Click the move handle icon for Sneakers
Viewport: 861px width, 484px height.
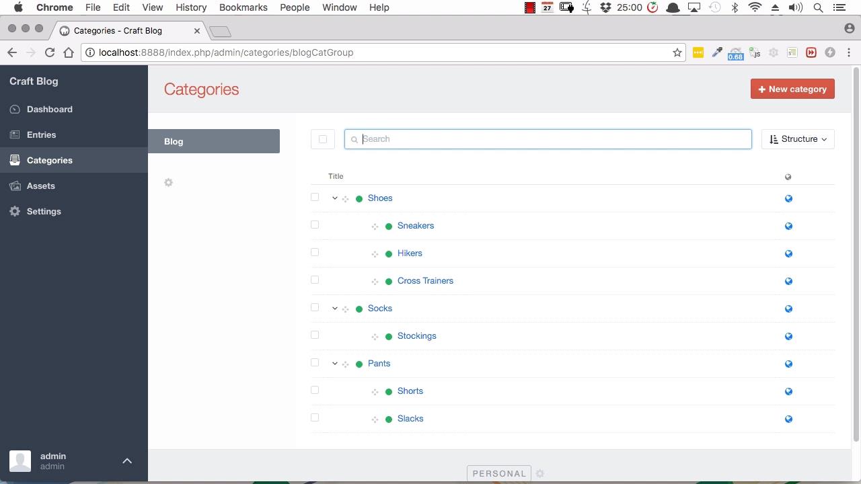pyautogui.click(x=375, y=226)
